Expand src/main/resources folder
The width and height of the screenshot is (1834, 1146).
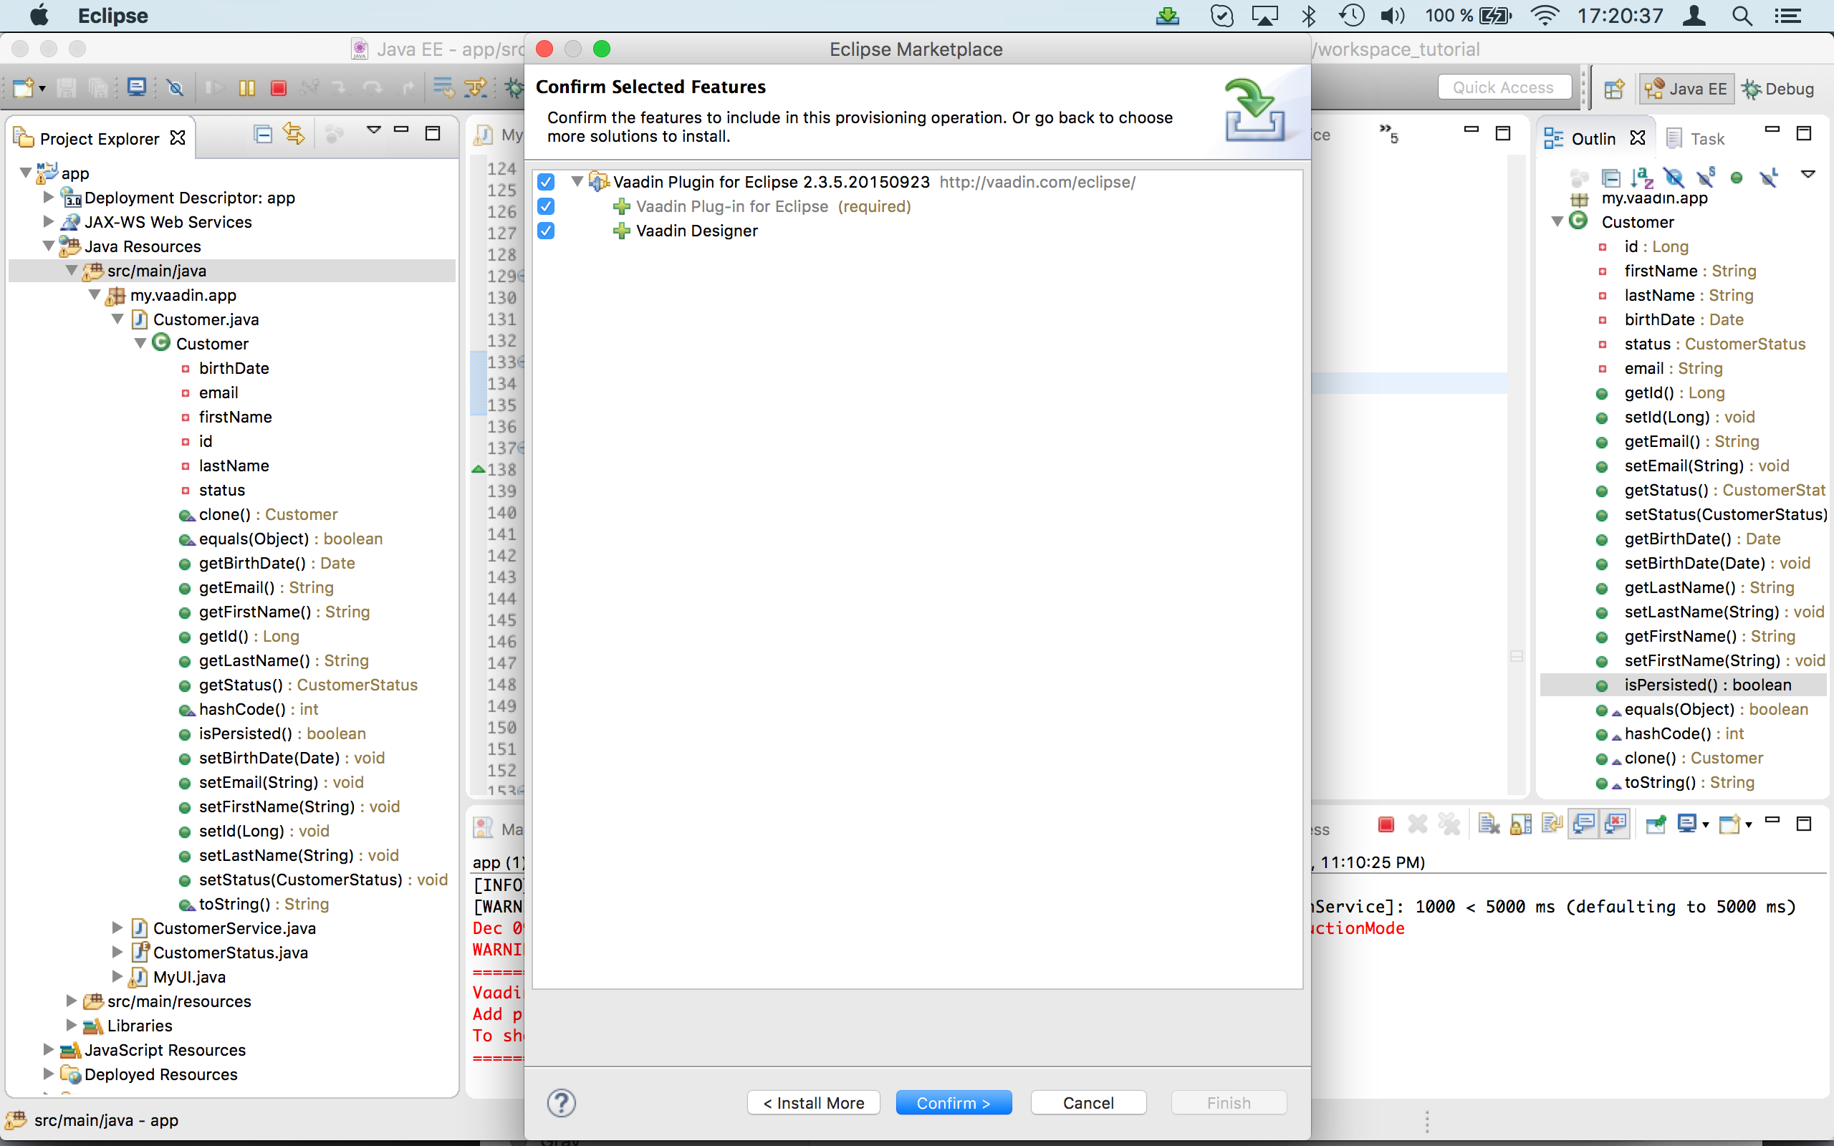[71, 1001]
